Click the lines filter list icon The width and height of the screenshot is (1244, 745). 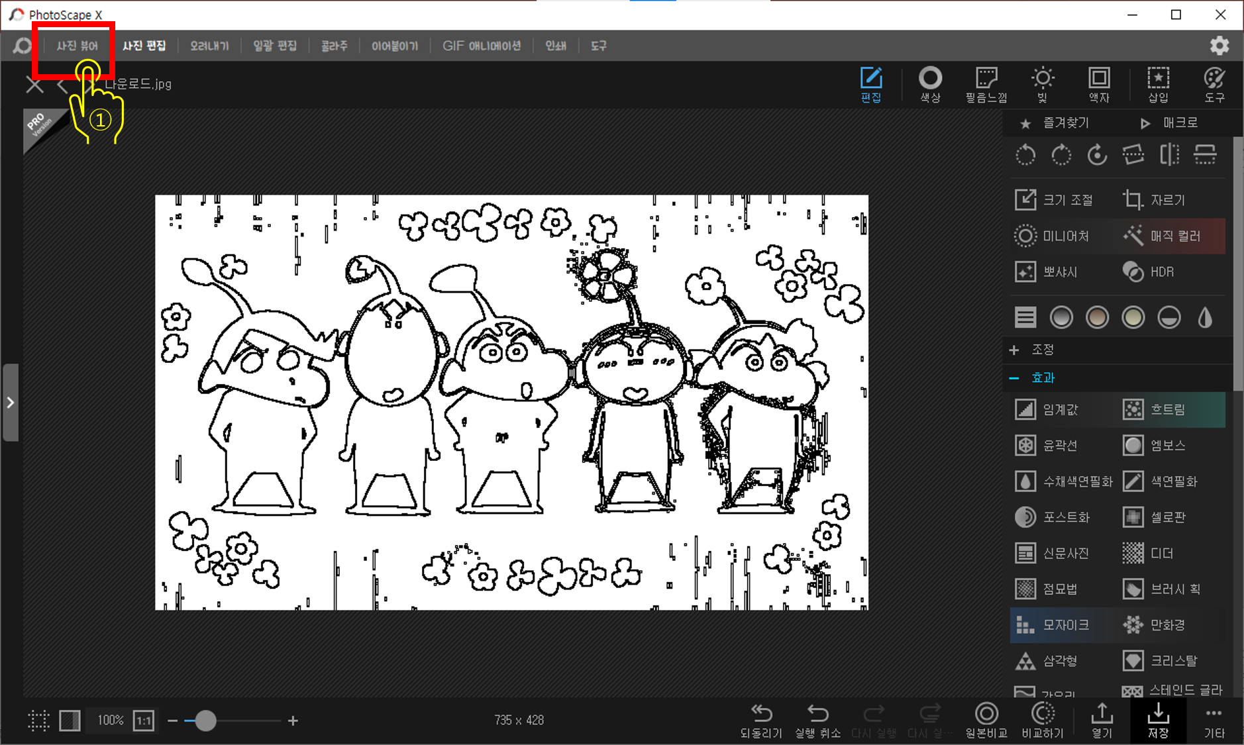[x=1025, y=318]
